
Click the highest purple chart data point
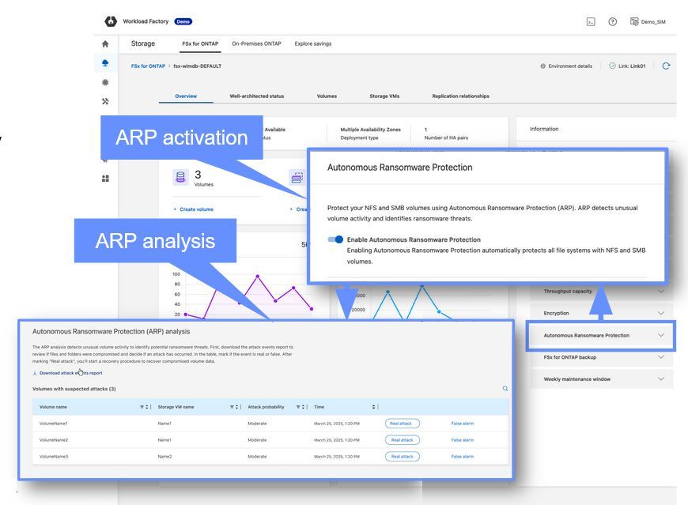pyautogui.click(x=258, y=276)
